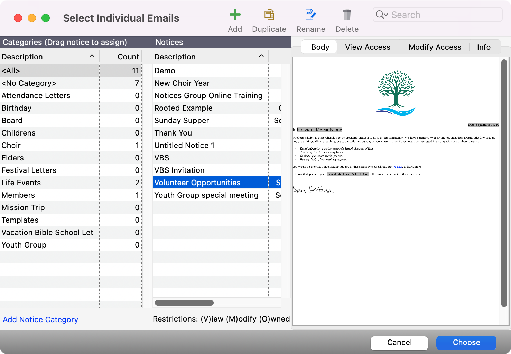Open Add Notice Category
Image resolution: width=511 pixels, height=354 pixels.
[x=40, y=319]
